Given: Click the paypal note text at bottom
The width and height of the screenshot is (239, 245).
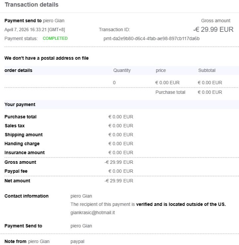Looking at the screenshot, I should point(77,241).
